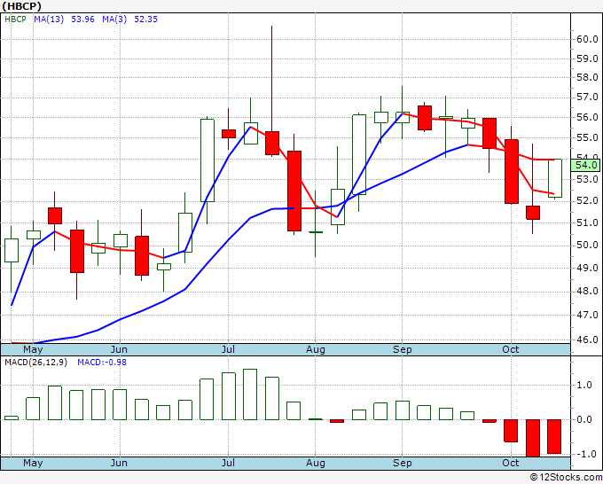Screen dimensions: 603x484
Task: Click the MACD(26,12,9) indicator label
Action: click(35, 363)
